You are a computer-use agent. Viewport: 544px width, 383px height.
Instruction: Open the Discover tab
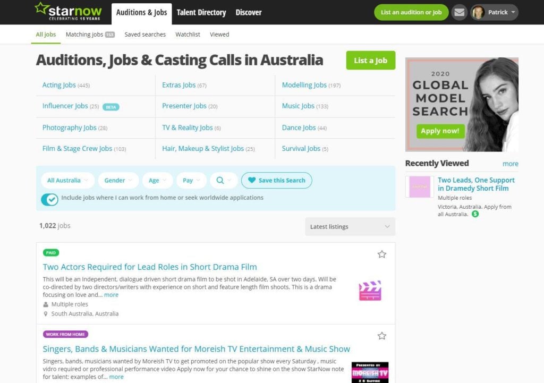point(249,13)
